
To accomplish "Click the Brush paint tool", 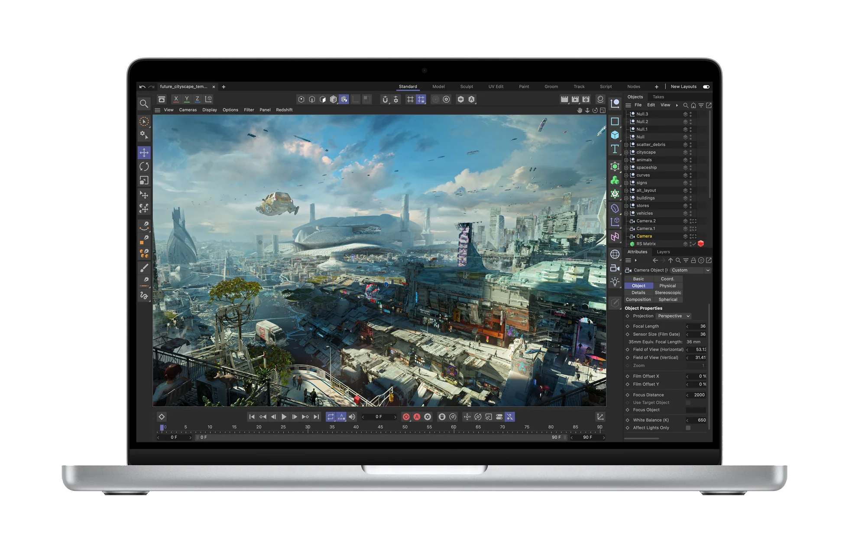I will (144, 268).
